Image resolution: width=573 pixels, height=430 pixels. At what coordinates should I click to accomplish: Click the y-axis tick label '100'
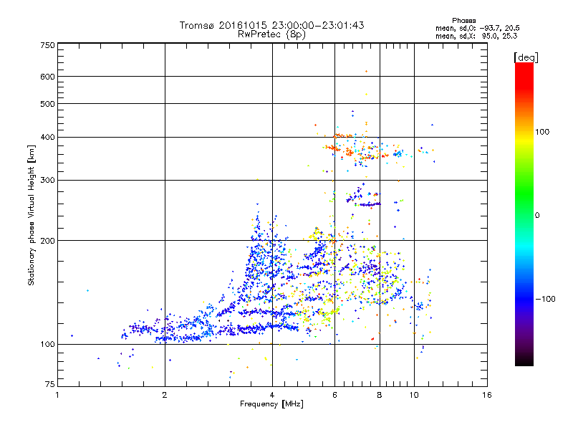(47, 345)
